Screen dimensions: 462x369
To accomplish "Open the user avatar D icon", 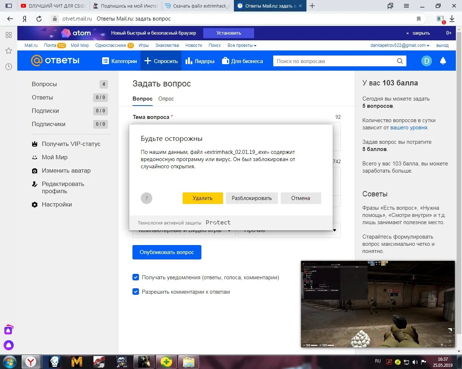I will (x=427, y=61).
